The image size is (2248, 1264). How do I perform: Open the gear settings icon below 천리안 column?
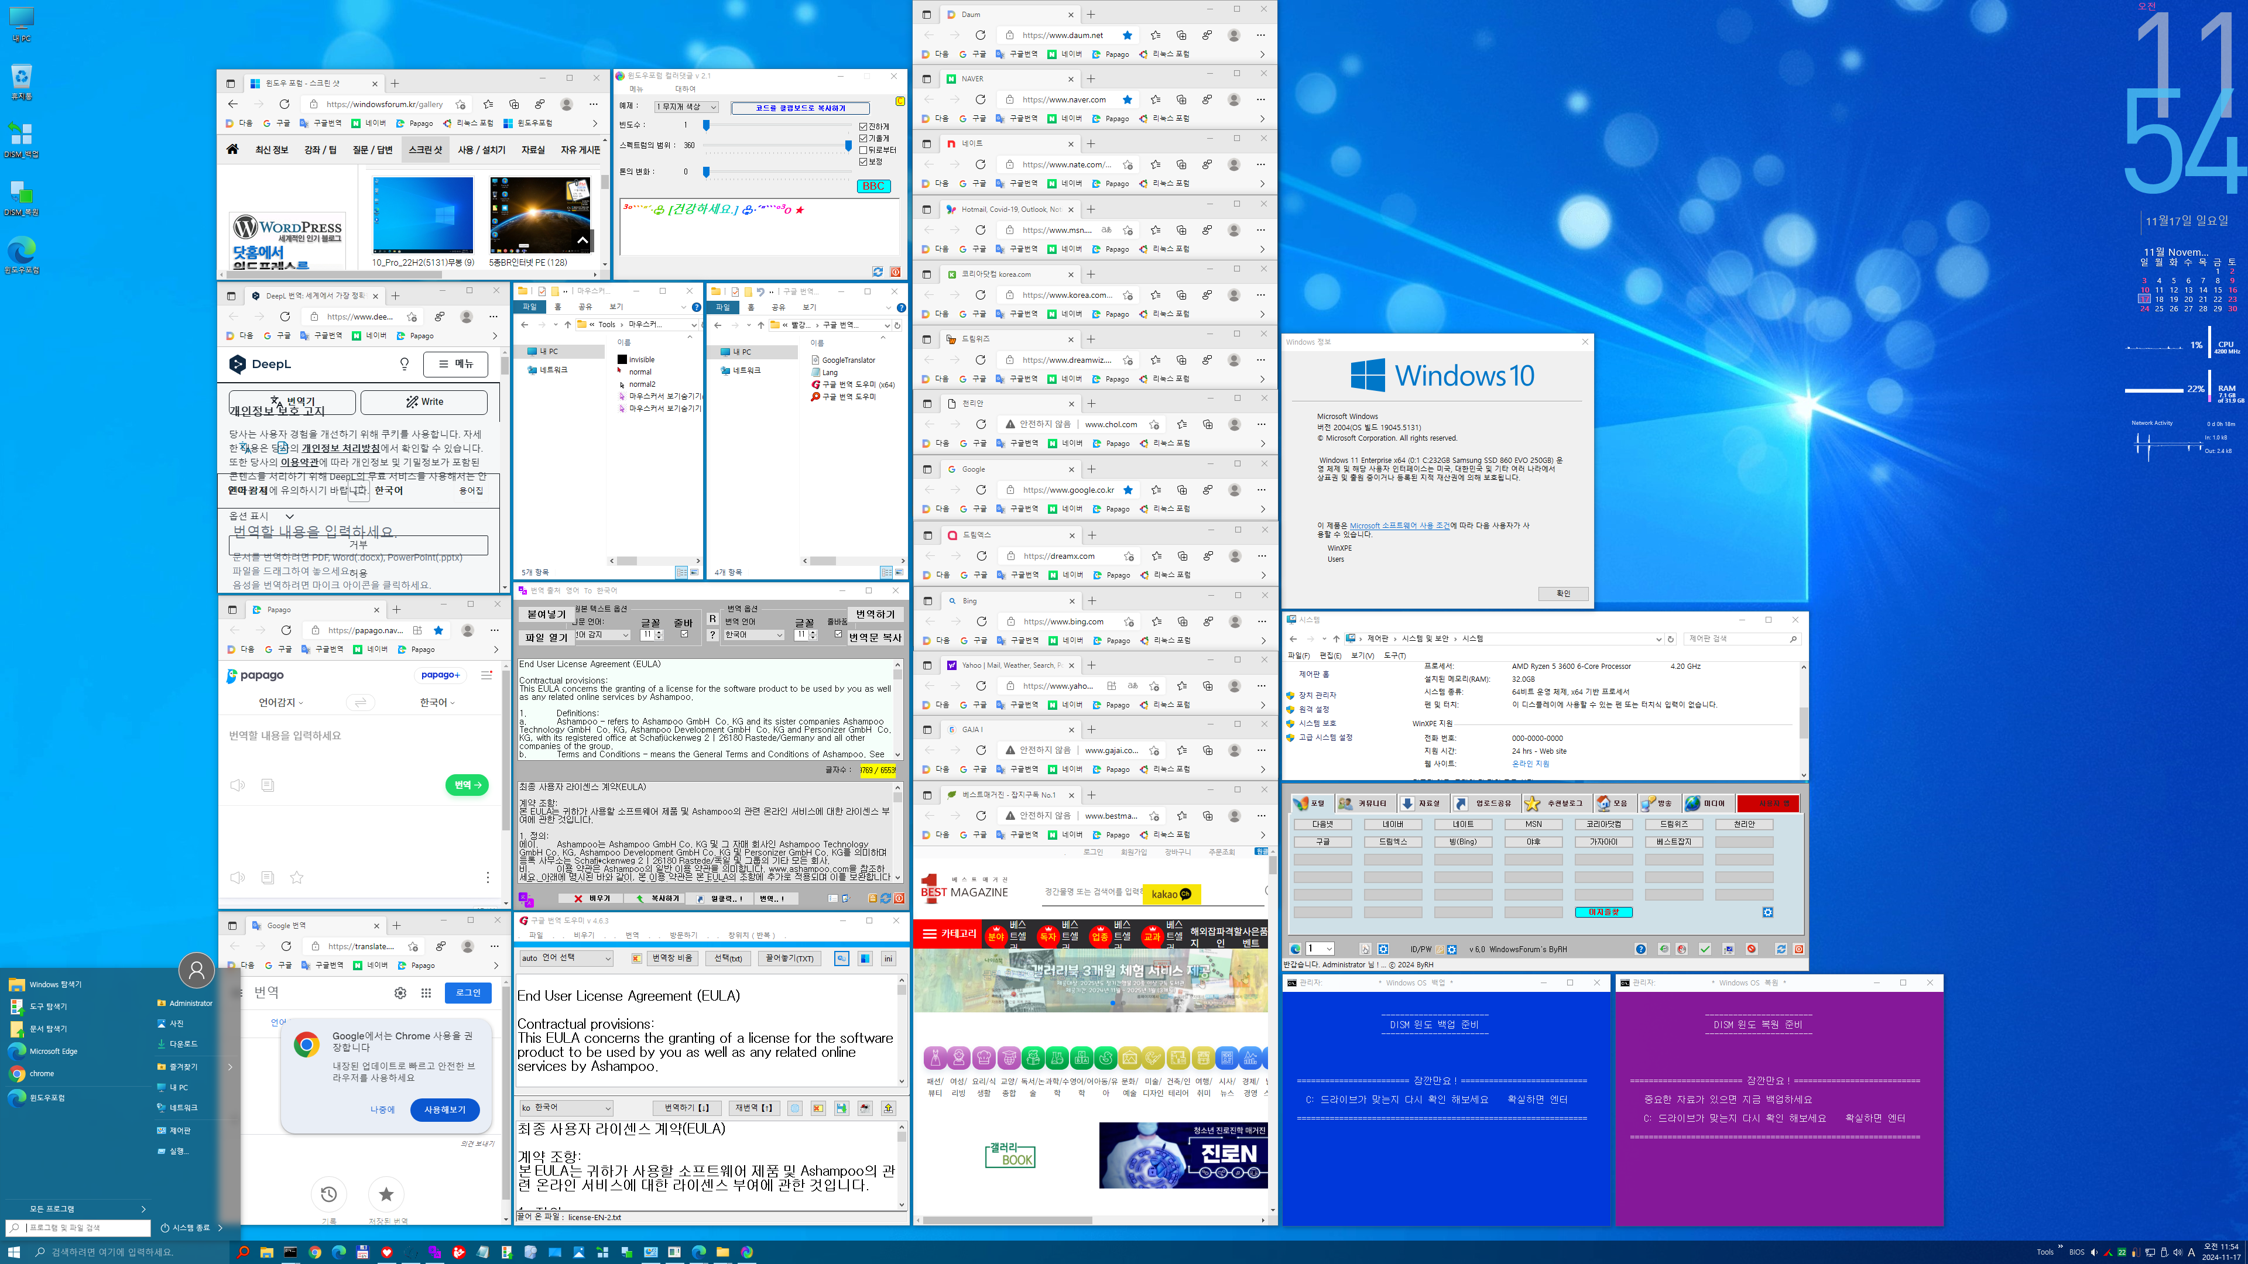click(1768, 912)
